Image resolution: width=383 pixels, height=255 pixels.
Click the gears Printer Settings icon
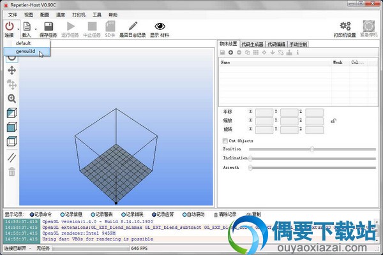click(x=345, y=26)
